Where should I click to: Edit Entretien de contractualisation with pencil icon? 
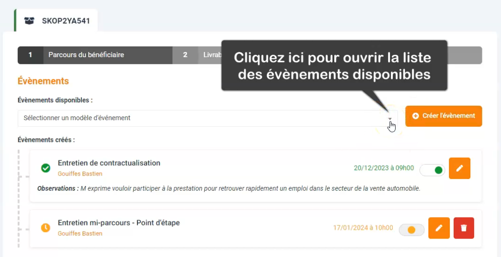460,168
